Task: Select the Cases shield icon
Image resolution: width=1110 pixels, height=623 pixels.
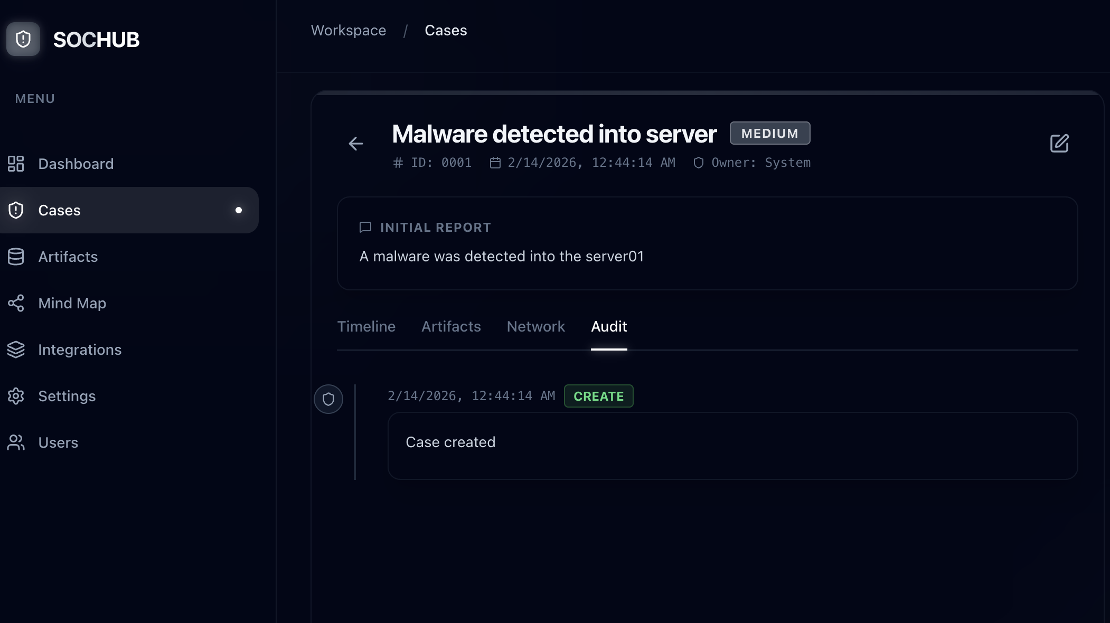Action: tap(16, 210)
